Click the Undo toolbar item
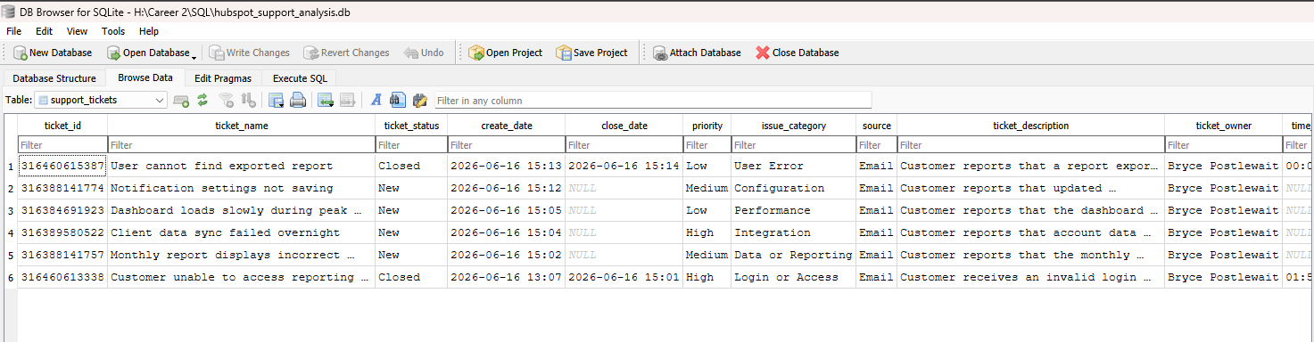 [424, 53]
